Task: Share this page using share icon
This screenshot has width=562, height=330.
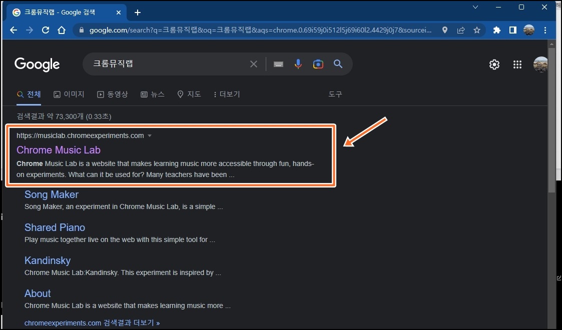Action: tap(461, 30)
